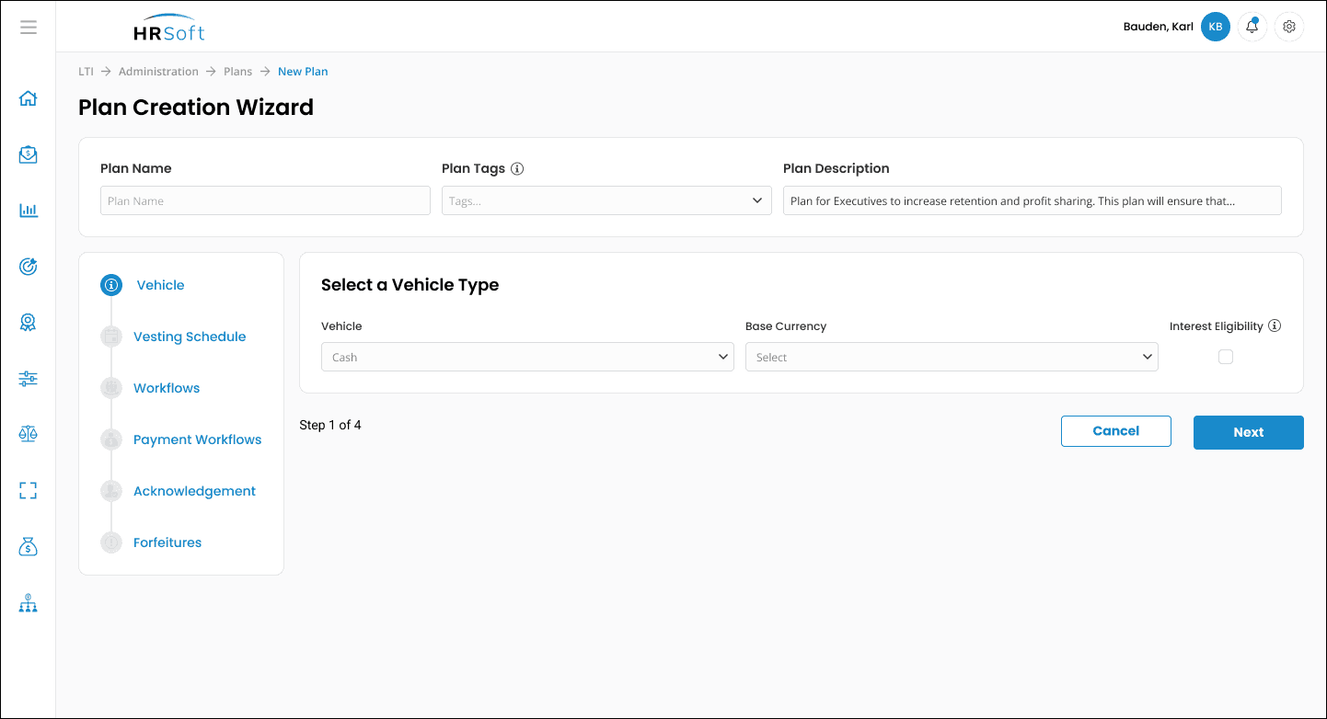Open the Plan Tags dropdown

[606, 200]
